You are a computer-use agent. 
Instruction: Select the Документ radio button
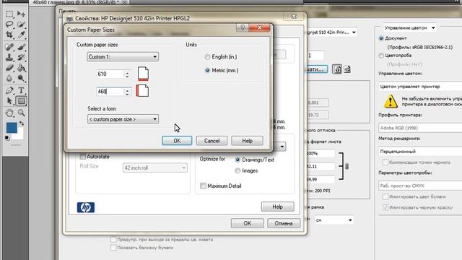click(381, 38)
